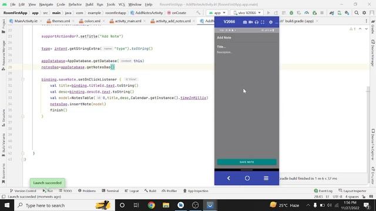The height and width of the screenshot is (211, 376).
Task: Open the Logcat tool window
Action: pyautogui.click(x=132, y=191)
